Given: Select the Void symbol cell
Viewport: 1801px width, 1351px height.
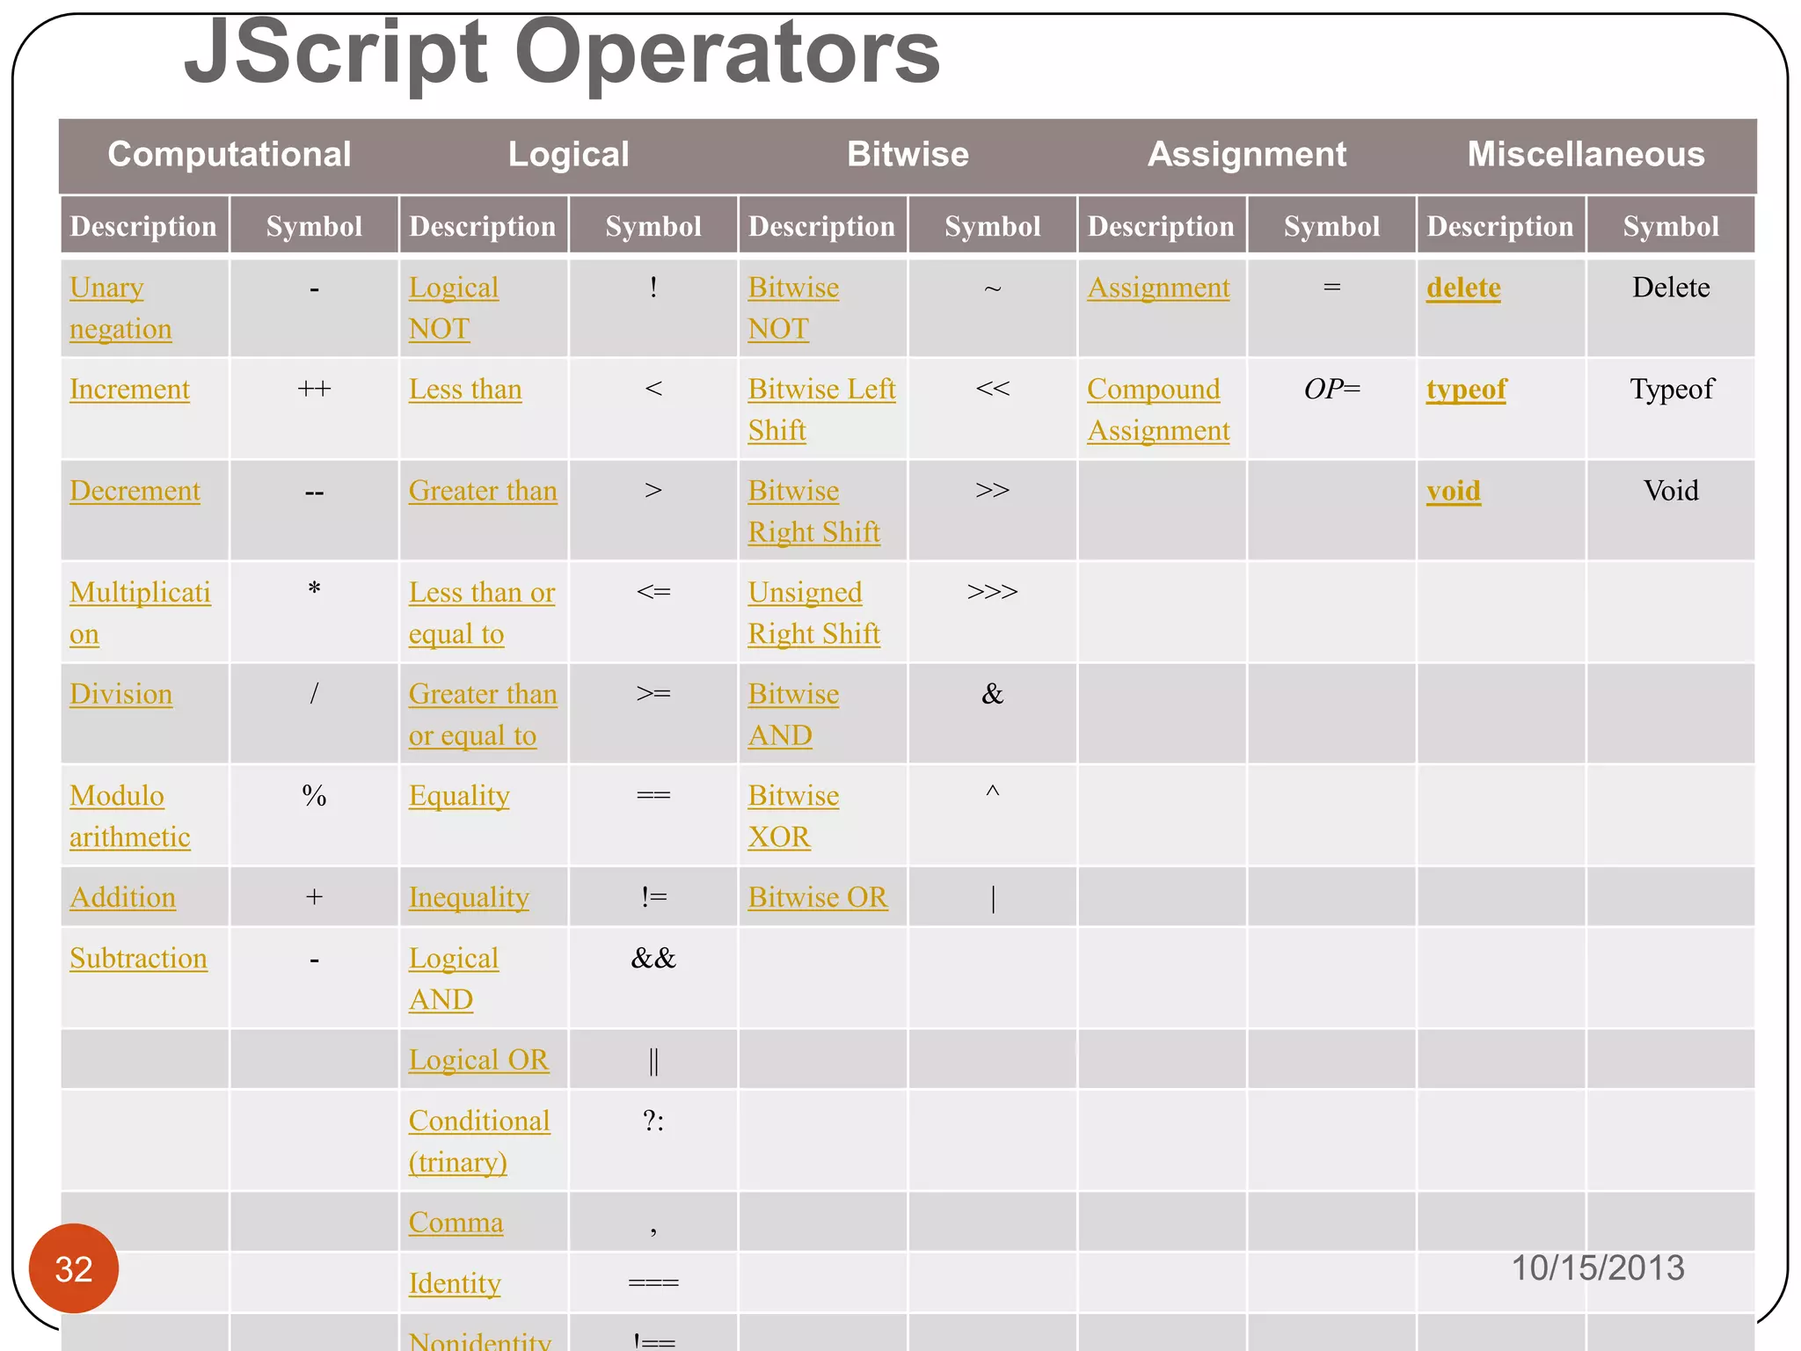Looking at the screenshot, I should click(x=1671, y=511).
